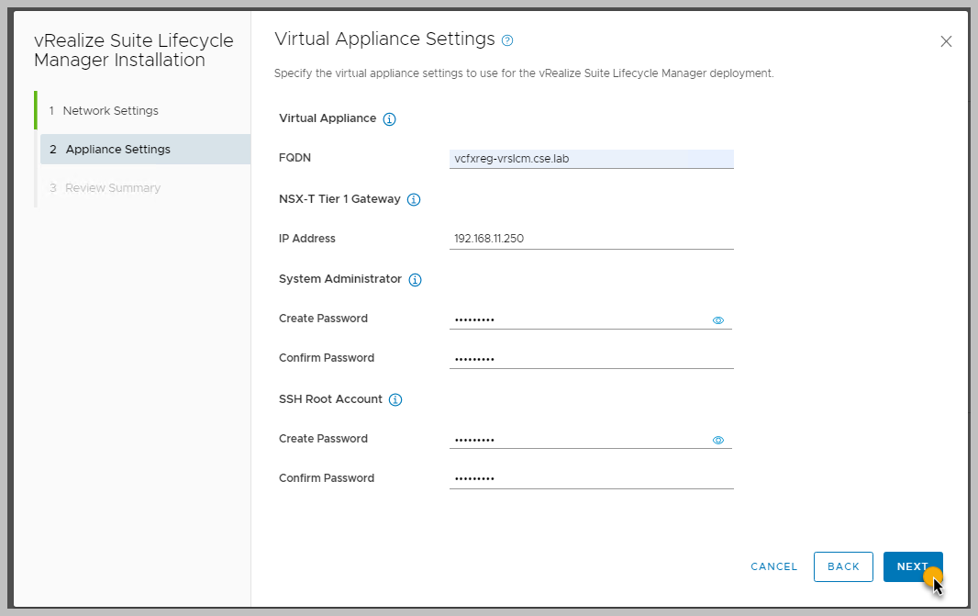Show info for System Administrator section

pyautogui.click(x=415, y=280)
